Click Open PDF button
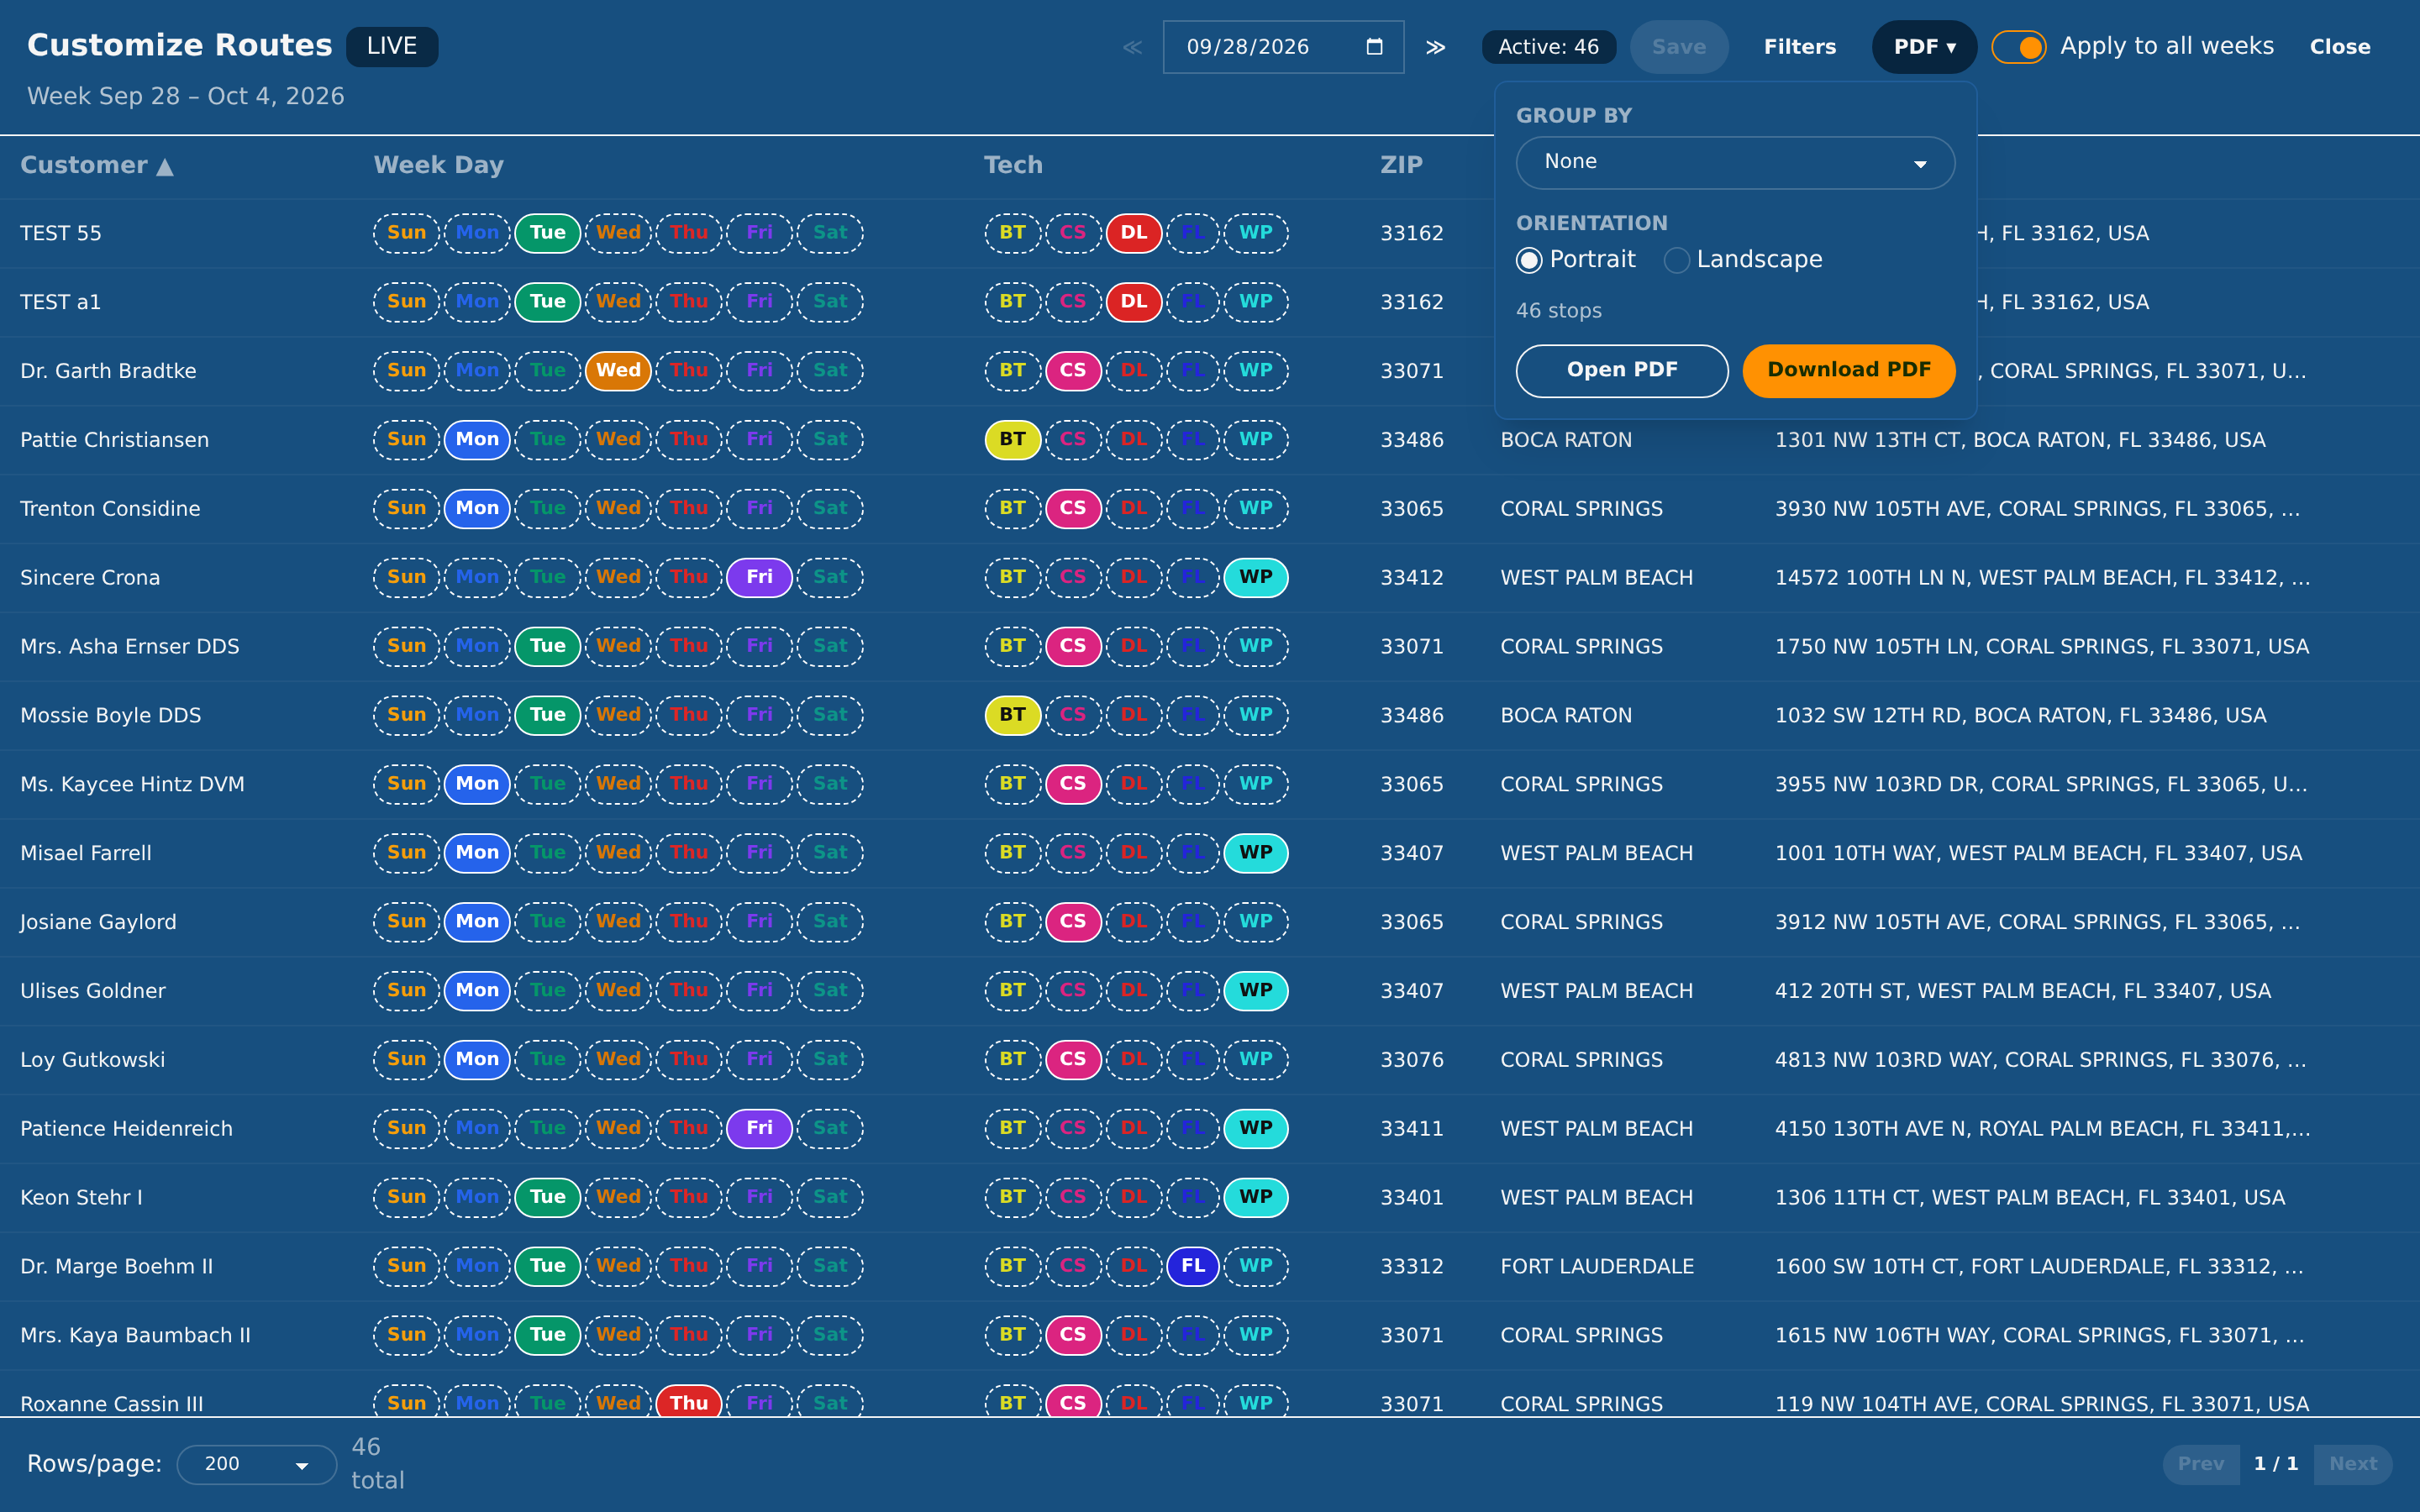 [x=1621, y=370]
